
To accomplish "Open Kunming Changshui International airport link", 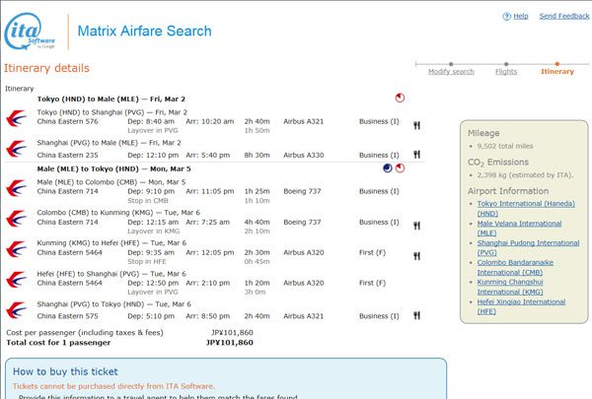I will [510, 287].
